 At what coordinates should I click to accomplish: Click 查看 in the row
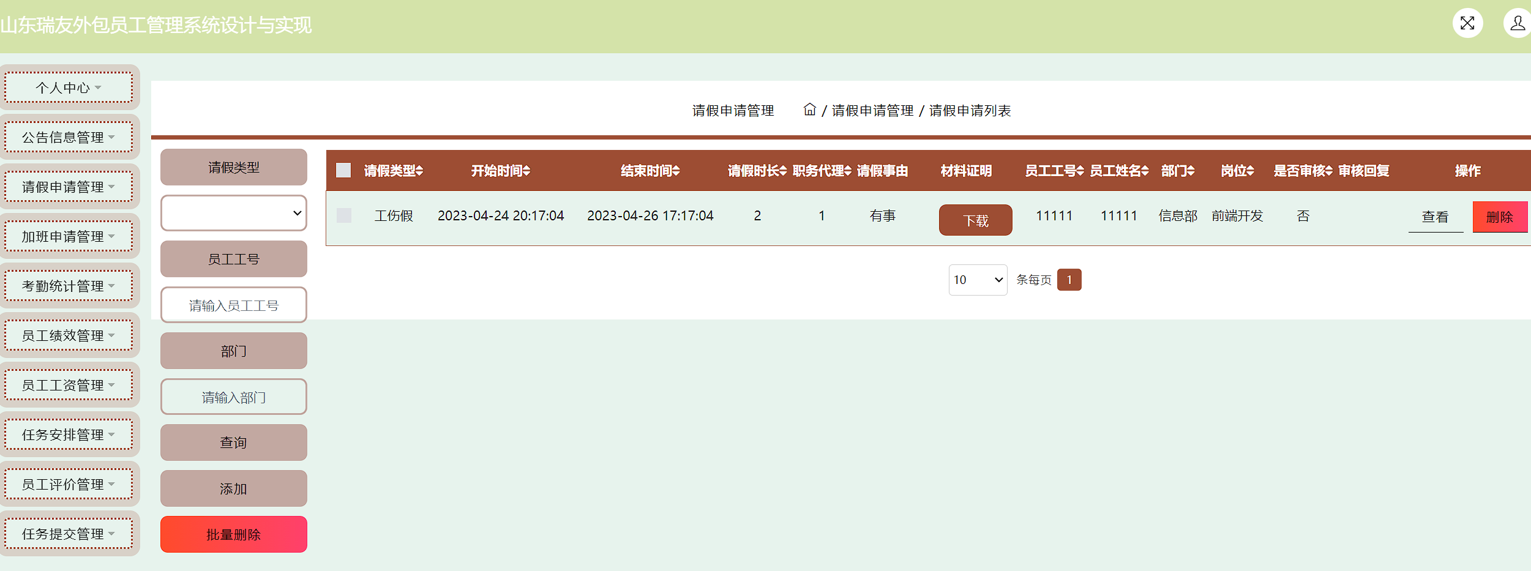[x=1436, y=217]
